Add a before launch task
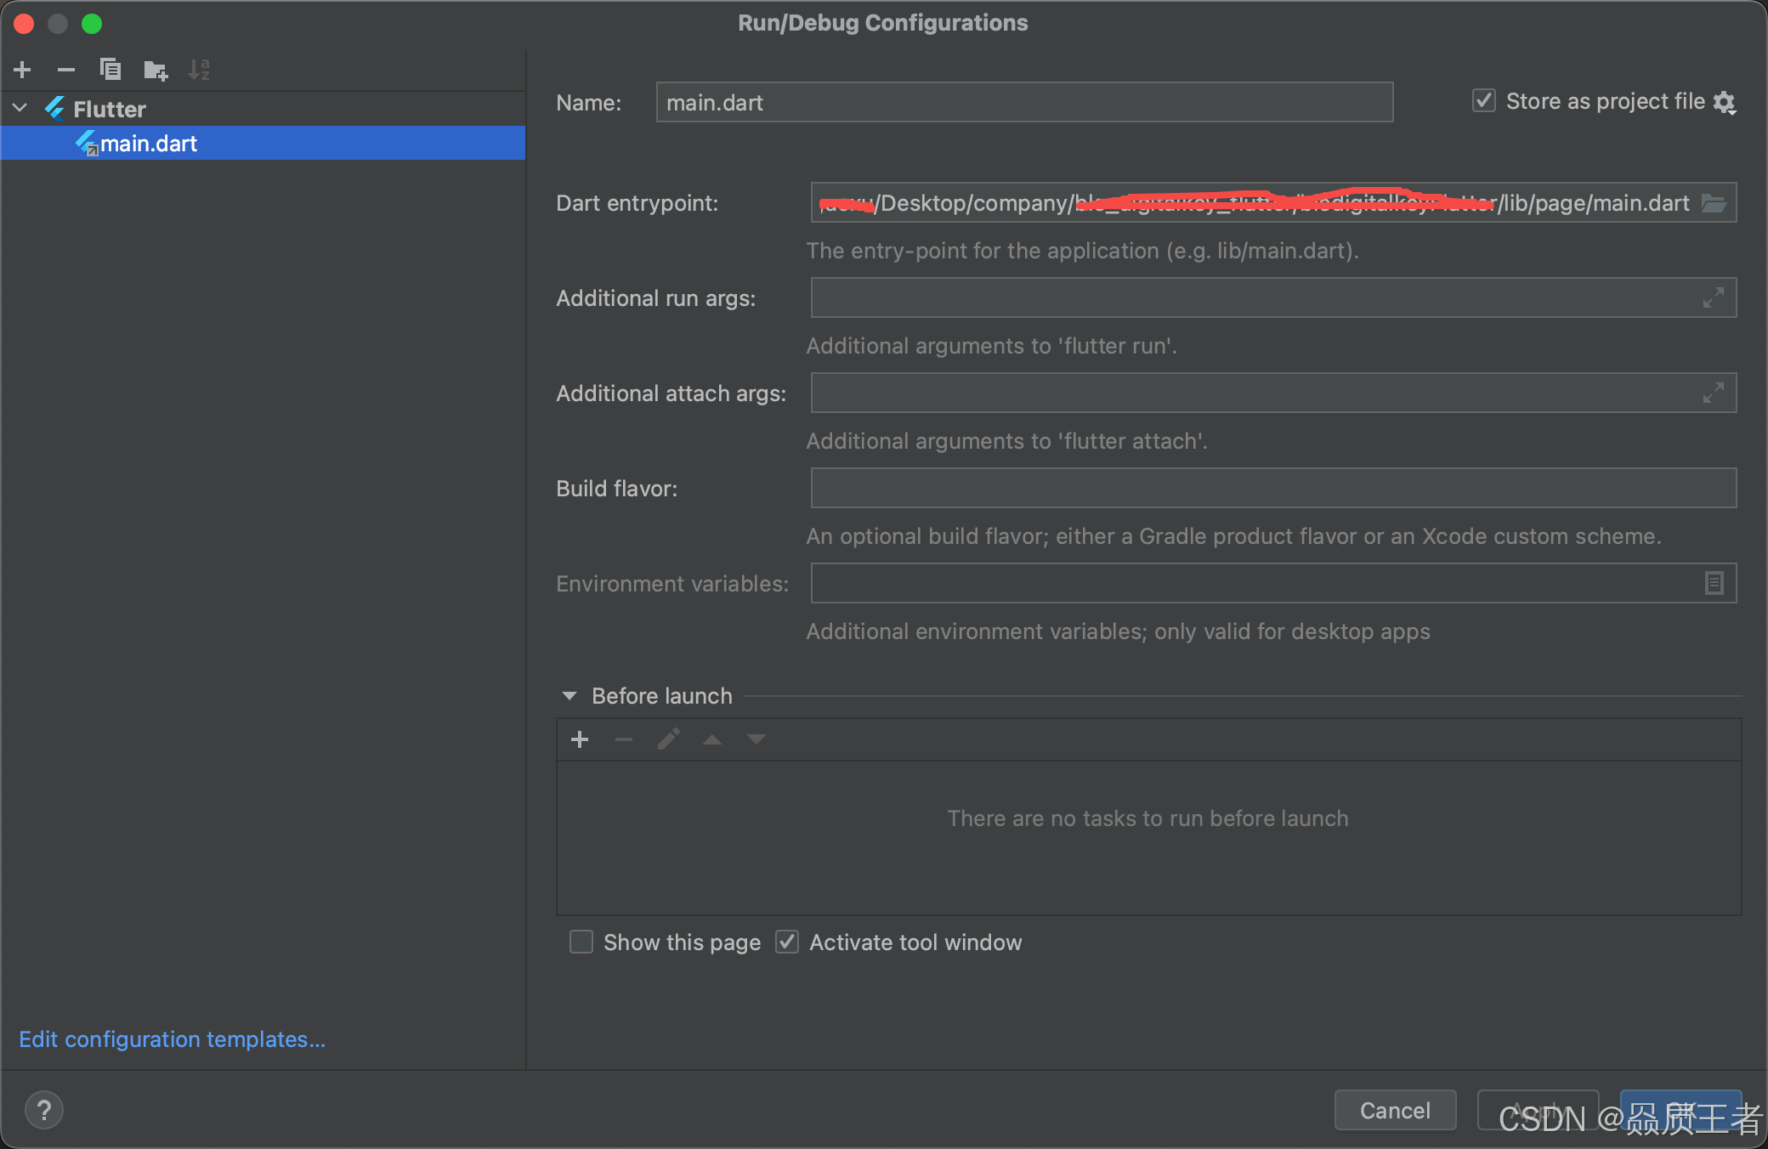The image size is (1768, 1149). [x=580, y=739]
